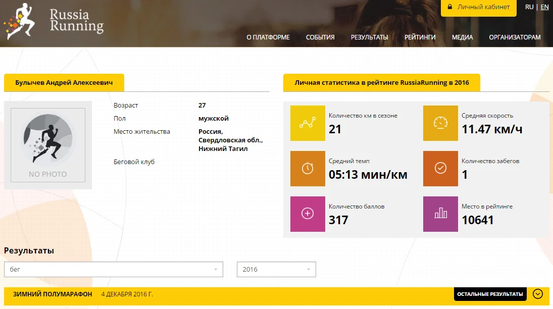This screenshot has width=553, height=309.
Task: Click the lock icon in Личный кабинет
Action: [449, 8]
